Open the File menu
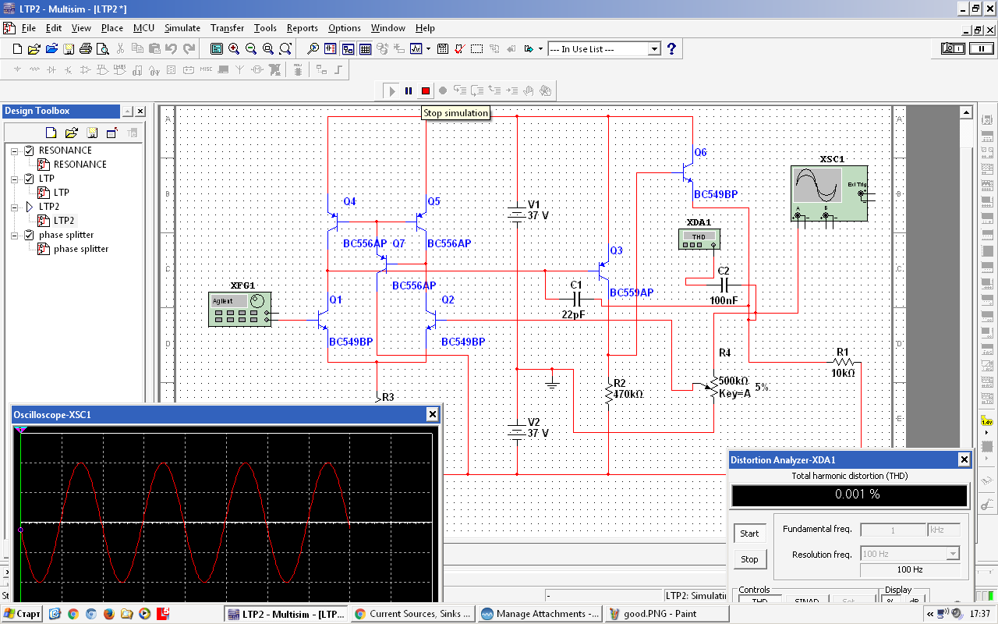The image size is (998, 624). point(29,28)
